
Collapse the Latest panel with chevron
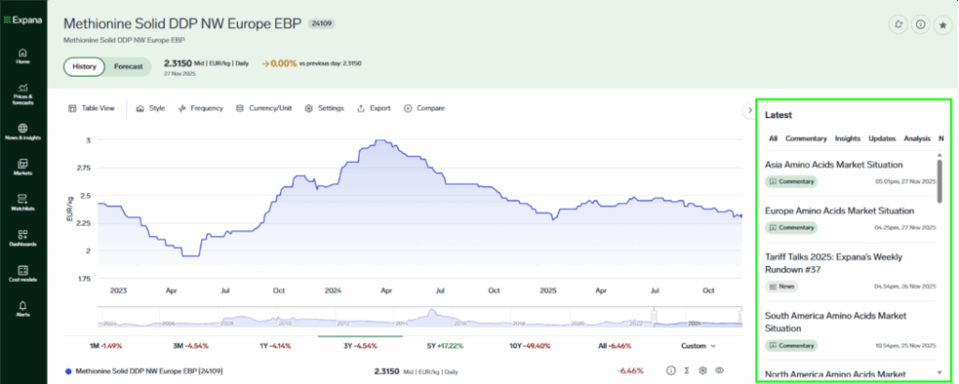749,111
